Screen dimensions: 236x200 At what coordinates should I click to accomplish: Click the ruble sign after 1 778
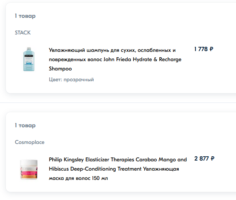(211, 49)
